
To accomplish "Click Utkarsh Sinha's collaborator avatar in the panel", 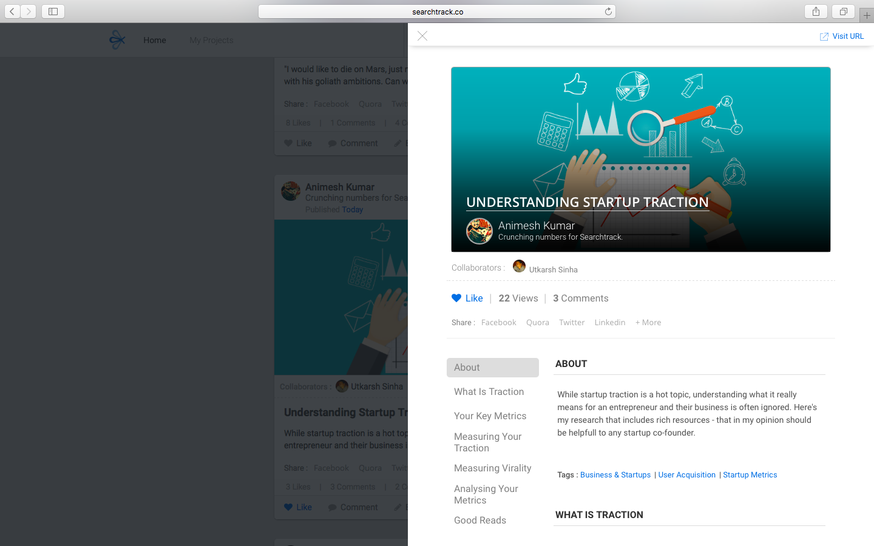I will (519, 266).
